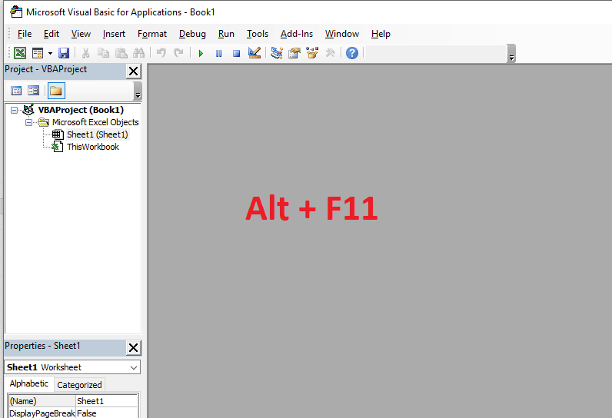
Task: Open the File menu
Action: (x=25, y=34)
